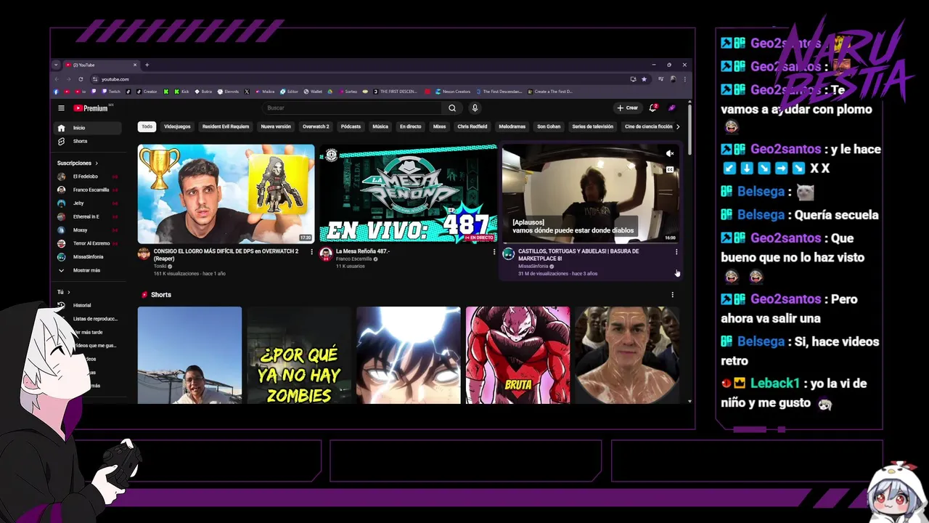
Task: Click the Franco Escamilla channel avatar
Action: click(x=326, y=254)
